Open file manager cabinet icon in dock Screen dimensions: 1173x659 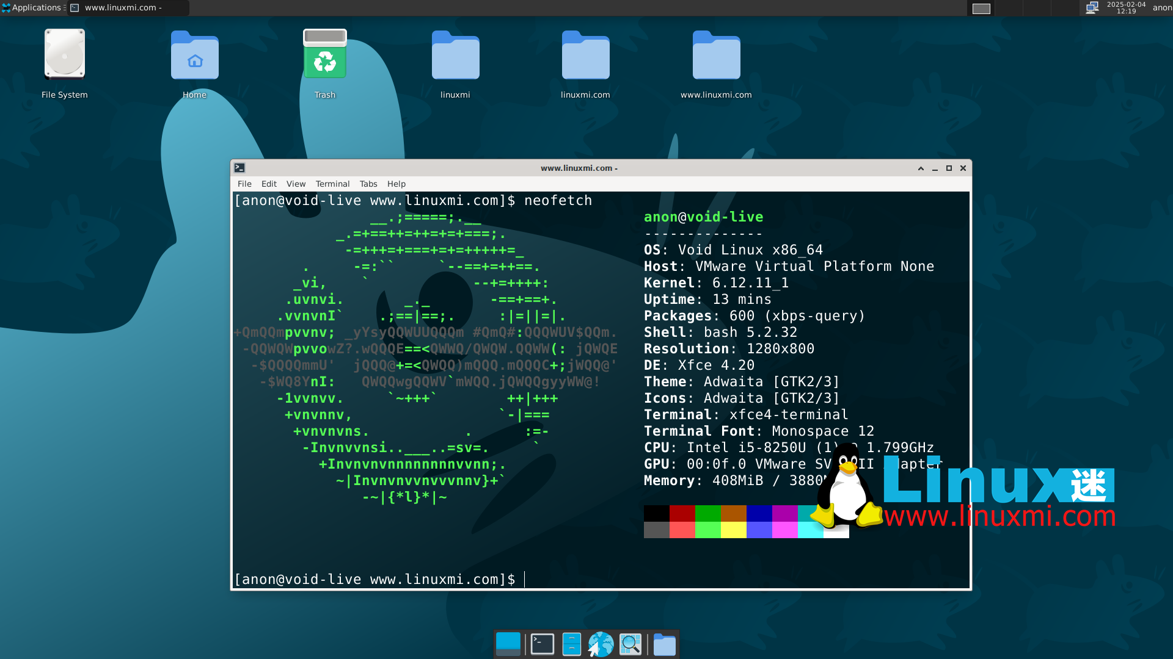click(x=571, y=644)
